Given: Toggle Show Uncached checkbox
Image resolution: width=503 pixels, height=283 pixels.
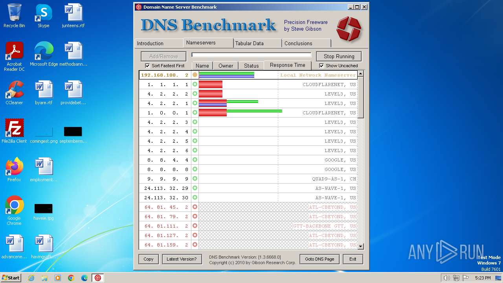Looking at the screenshot, I should 321,66.
